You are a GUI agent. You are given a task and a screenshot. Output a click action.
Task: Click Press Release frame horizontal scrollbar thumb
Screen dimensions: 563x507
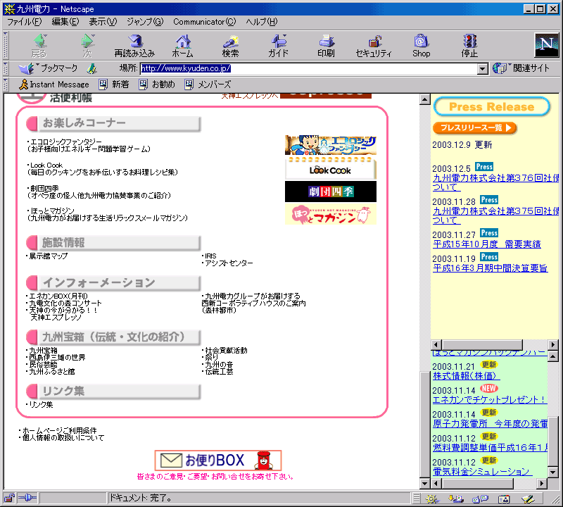pos(482,344)
